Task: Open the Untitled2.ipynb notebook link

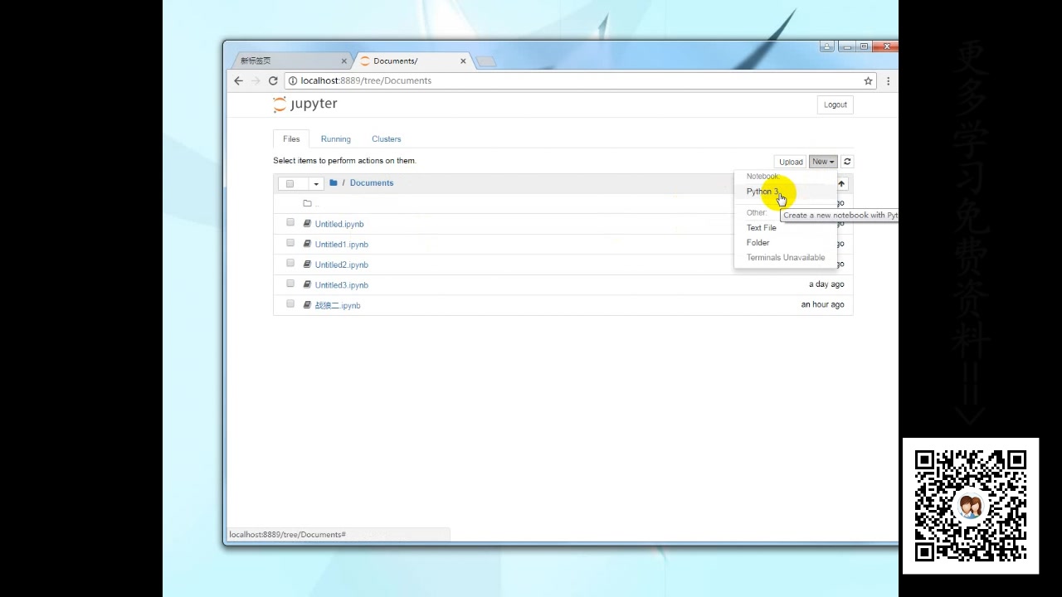Action: tap(342, 265)
